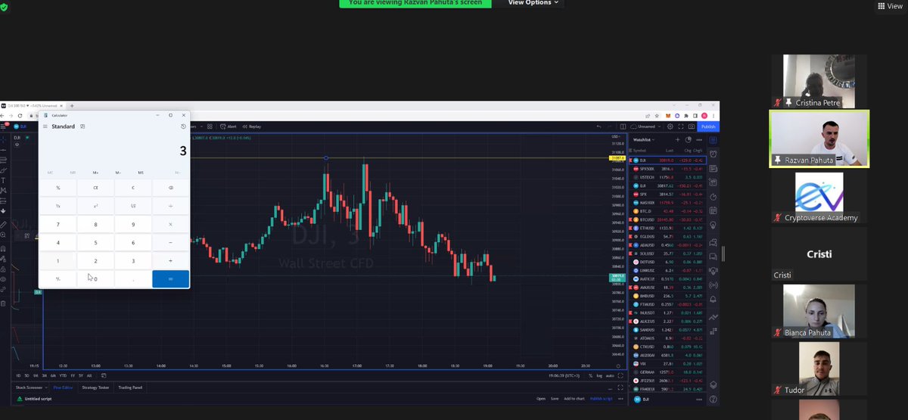Viewport: 908px width, 420px height.
Task: Toggle log scale on chart price axis
Action: tap(599, 375)
